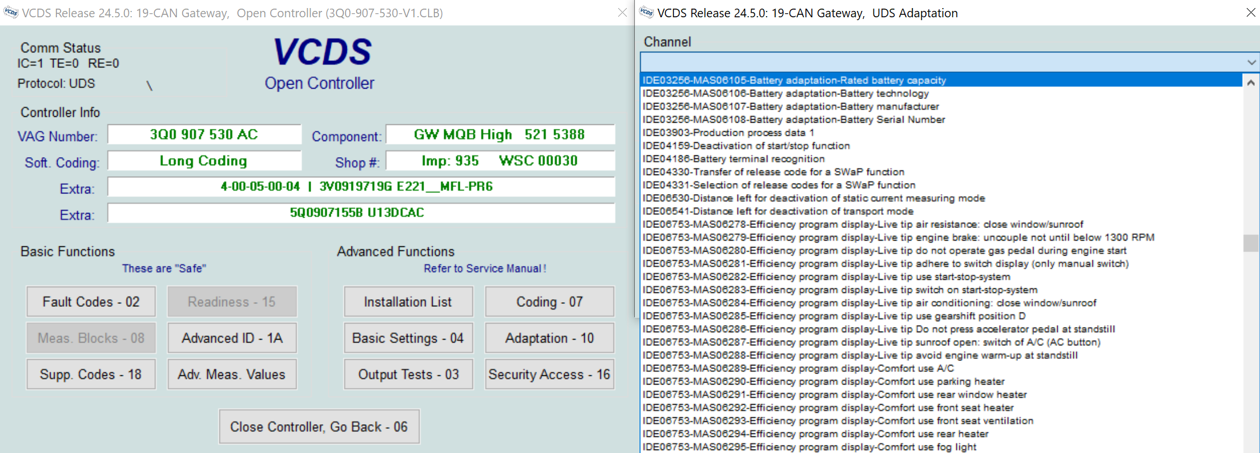Select IDE04159-Deactivation of start/stop function
Viewport: 1260px width, 453px height.
(x=941, y=146)
